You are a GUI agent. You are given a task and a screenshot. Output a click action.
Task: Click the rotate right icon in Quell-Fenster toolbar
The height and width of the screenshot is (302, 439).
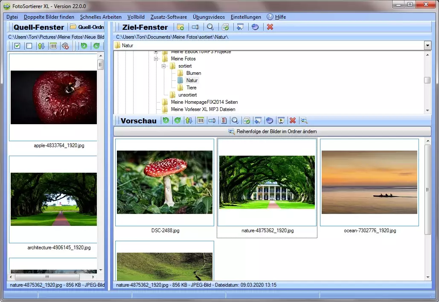coord(96,46)
